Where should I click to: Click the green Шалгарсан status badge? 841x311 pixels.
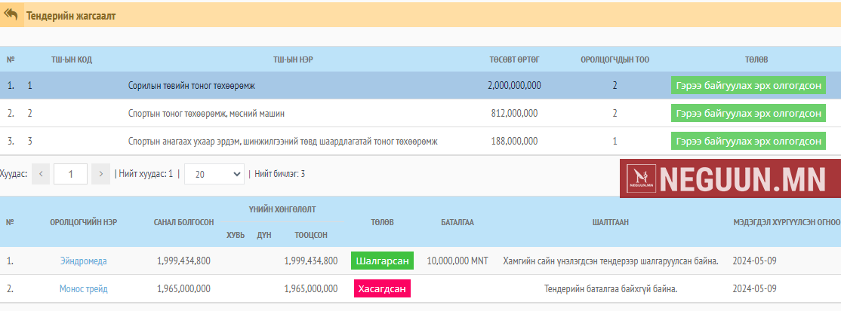coord(382,261)
